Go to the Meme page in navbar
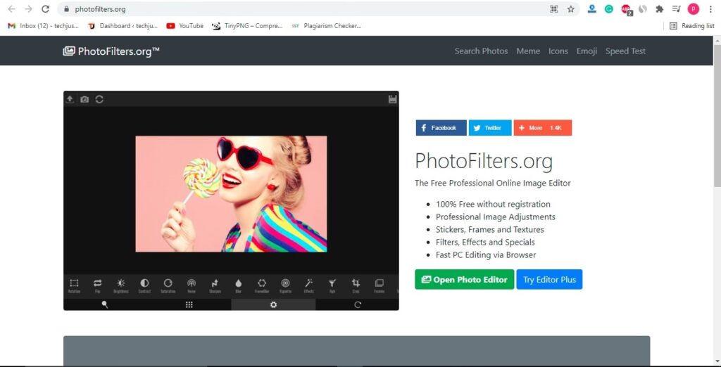 click(528, 51)
